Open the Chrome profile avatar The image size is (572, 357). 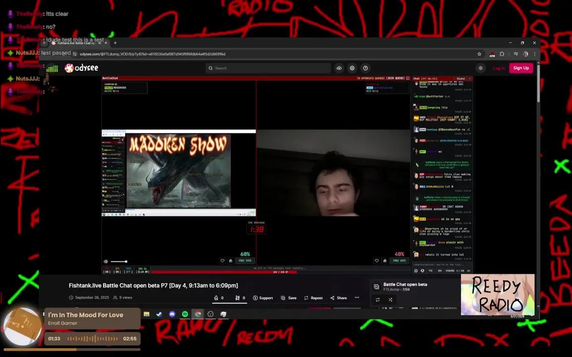pyautogui.click(x=525, y=54)
